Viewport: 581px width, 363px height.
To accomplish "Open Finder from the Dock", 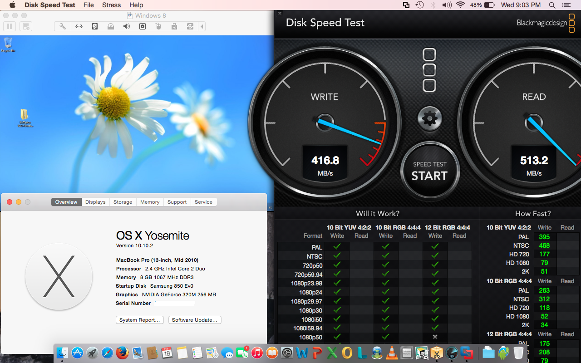I will click(62, 353).
